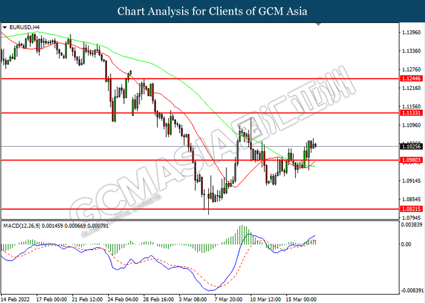Viewport: 425px width, 303px height.
Task: Click the 1.13360 price axis value
Action: (412, 51)
